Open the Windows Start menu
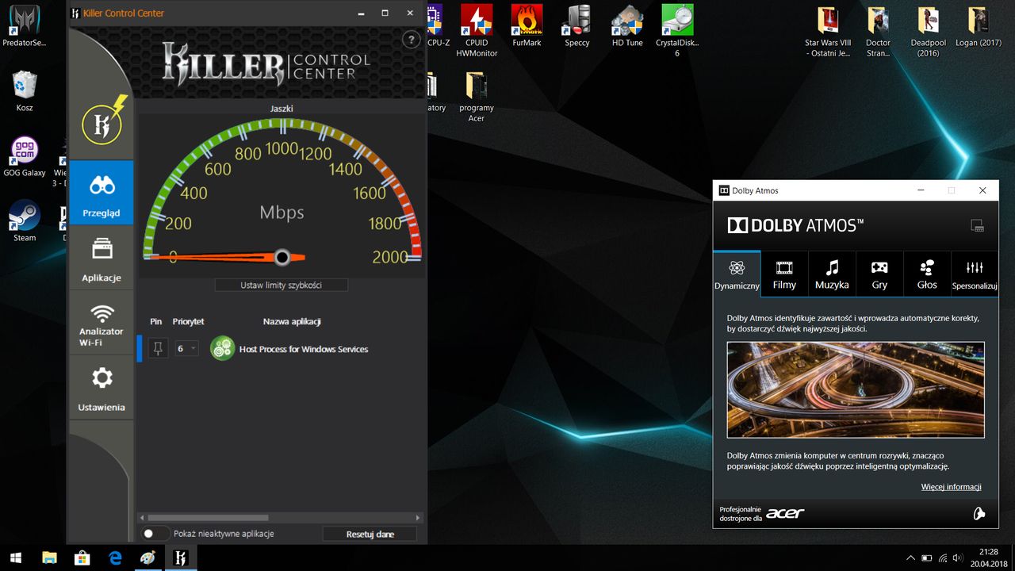Screen dimensions: 1015x571 pos(15,558)
